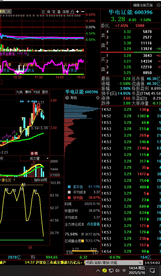Select buy level 4 price 3.25
This screenshot has height=276, width=161.
click(127, 73)
